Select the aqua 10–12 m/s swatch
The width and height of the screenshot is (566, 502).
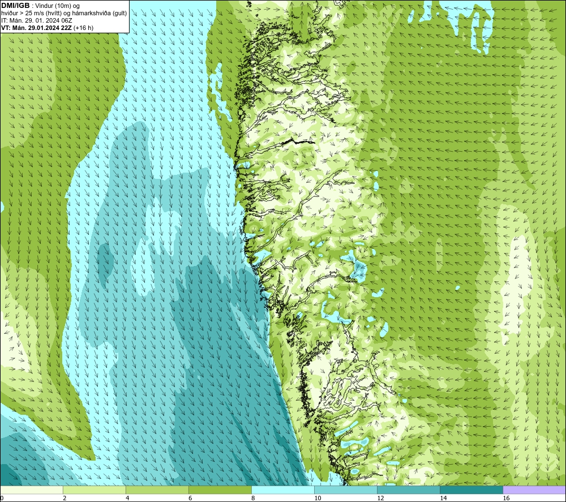[345, 490]
